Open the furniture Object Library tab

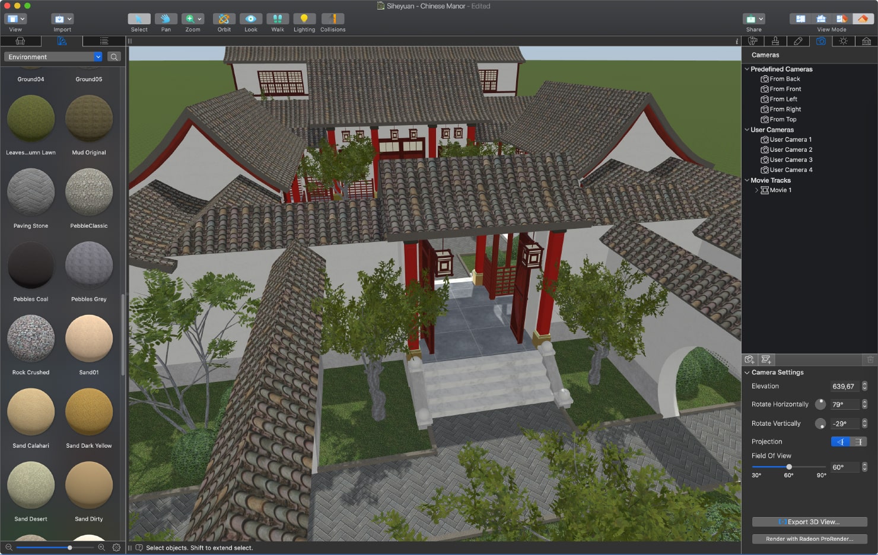tap(20, 41)
